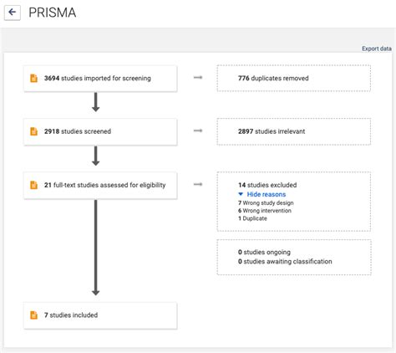Screen dimensions: 396x353
Task: Click arrow pointing to studies irrelevant box
Action: [x=198, y=130]
